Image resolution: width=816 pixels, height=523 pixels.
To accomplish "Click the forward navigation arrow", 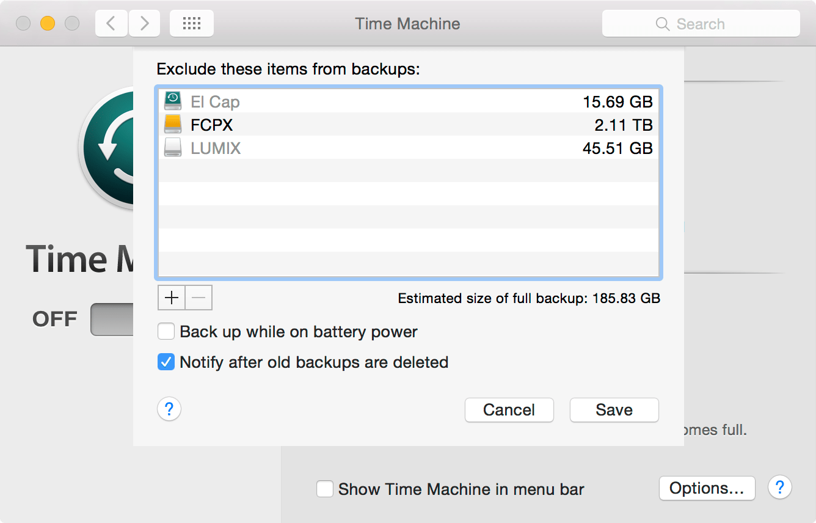I will [x=144, y=23].
